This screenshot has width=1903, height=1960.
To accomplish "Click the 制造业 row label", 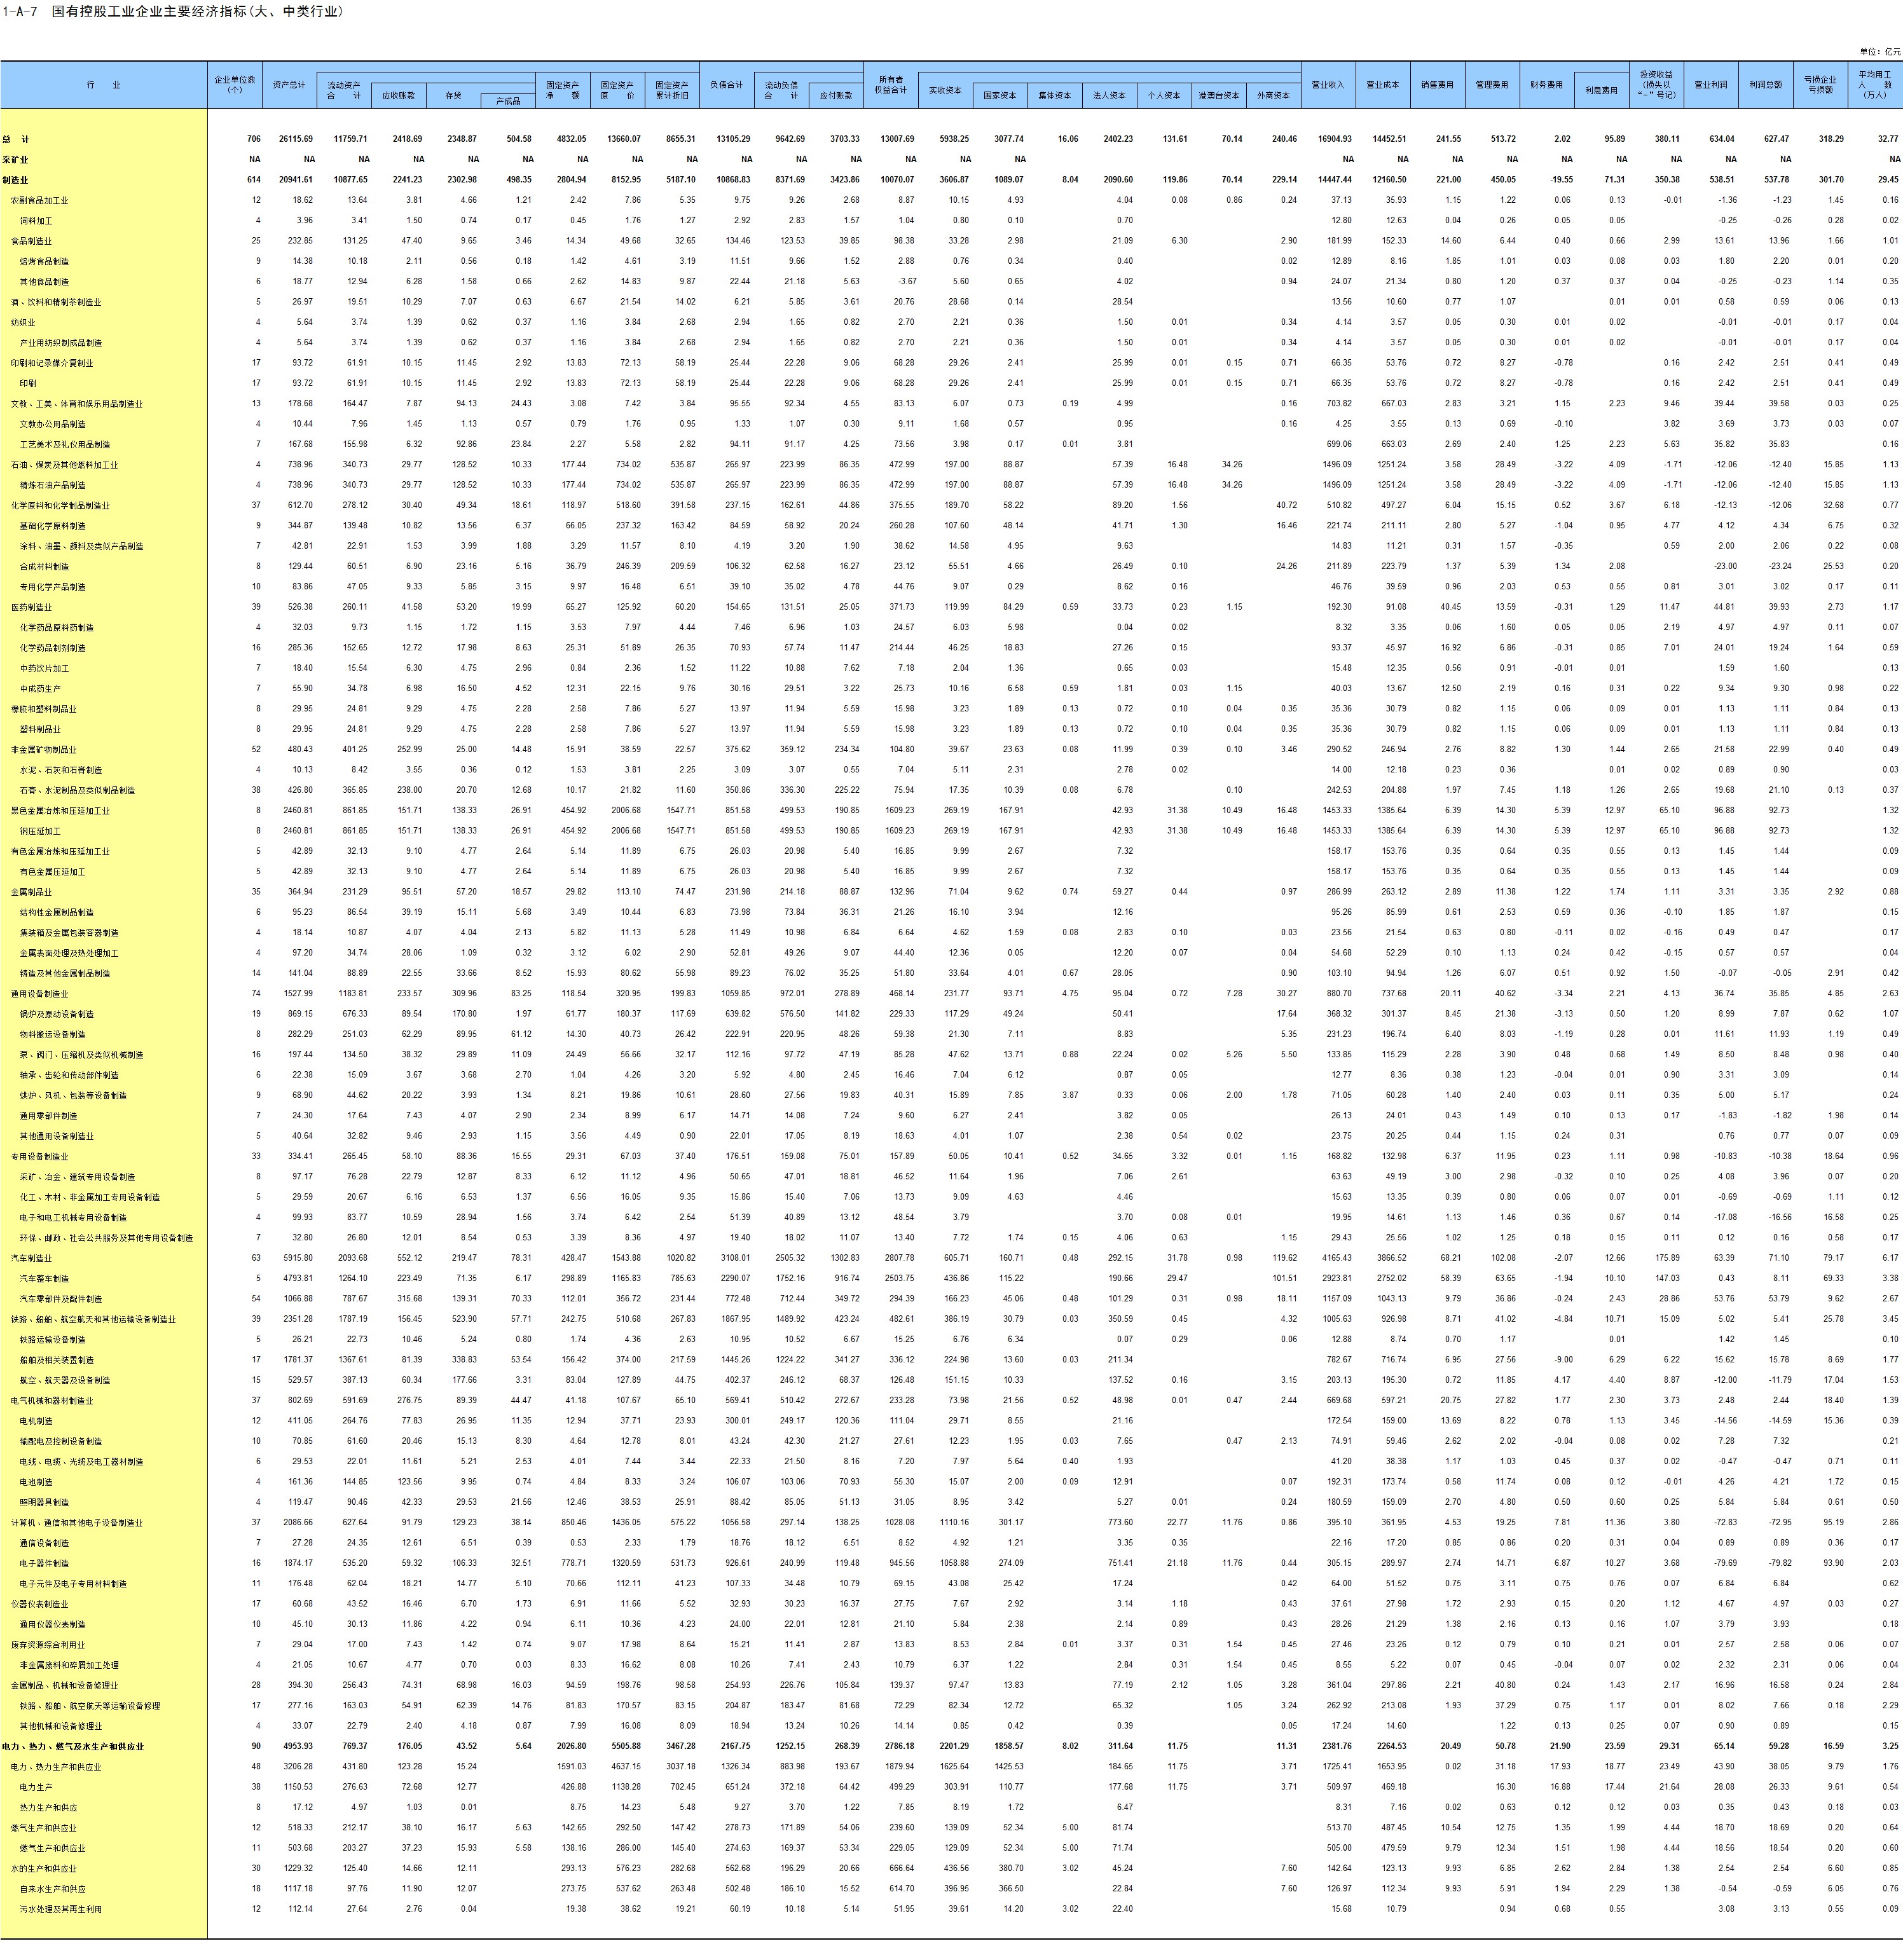I will (x=16, y=180).
